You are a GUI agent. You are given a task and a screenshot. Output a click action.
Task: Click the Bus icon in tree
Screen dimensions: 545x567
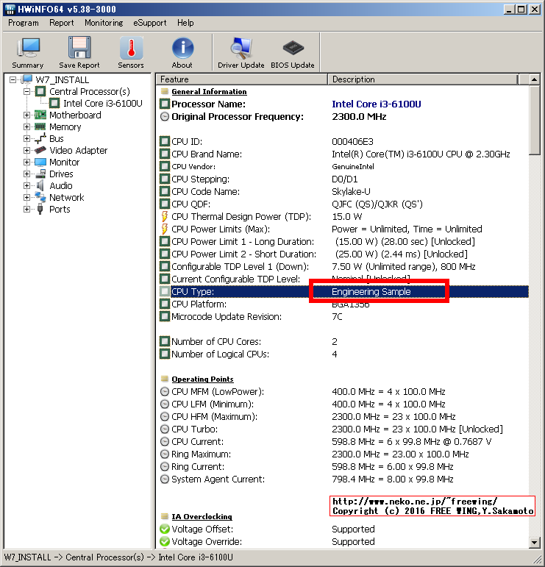(x=40, y=138)
